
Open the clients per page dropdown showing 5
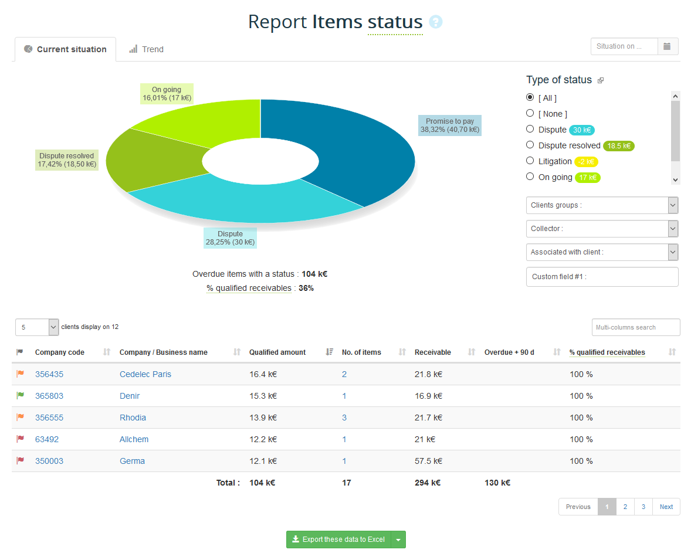pos(37,327)
